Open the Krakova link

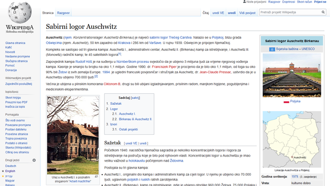click(x=124, y=43)
